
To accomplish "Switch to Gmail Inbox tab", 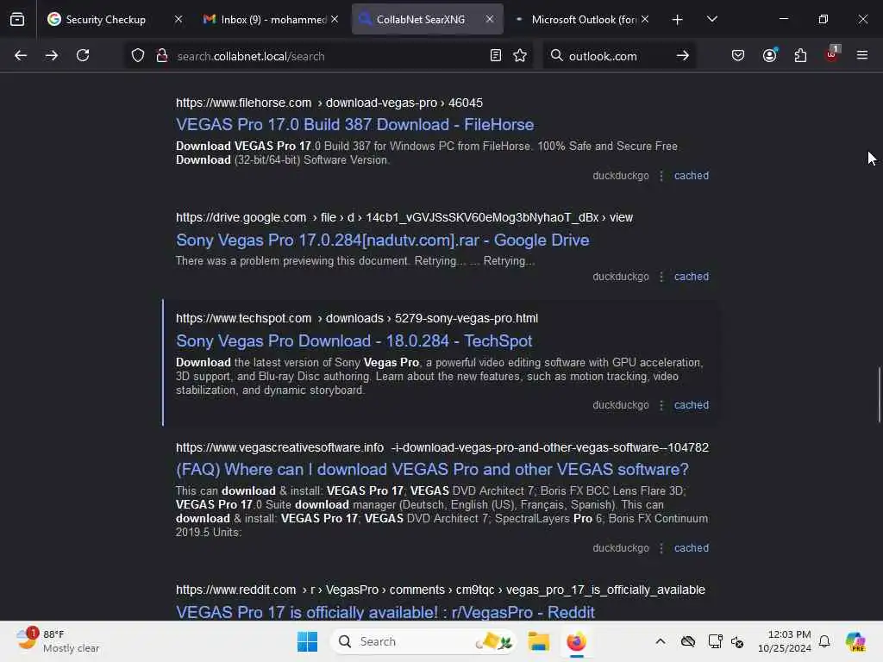I will (x=265, y=19).
